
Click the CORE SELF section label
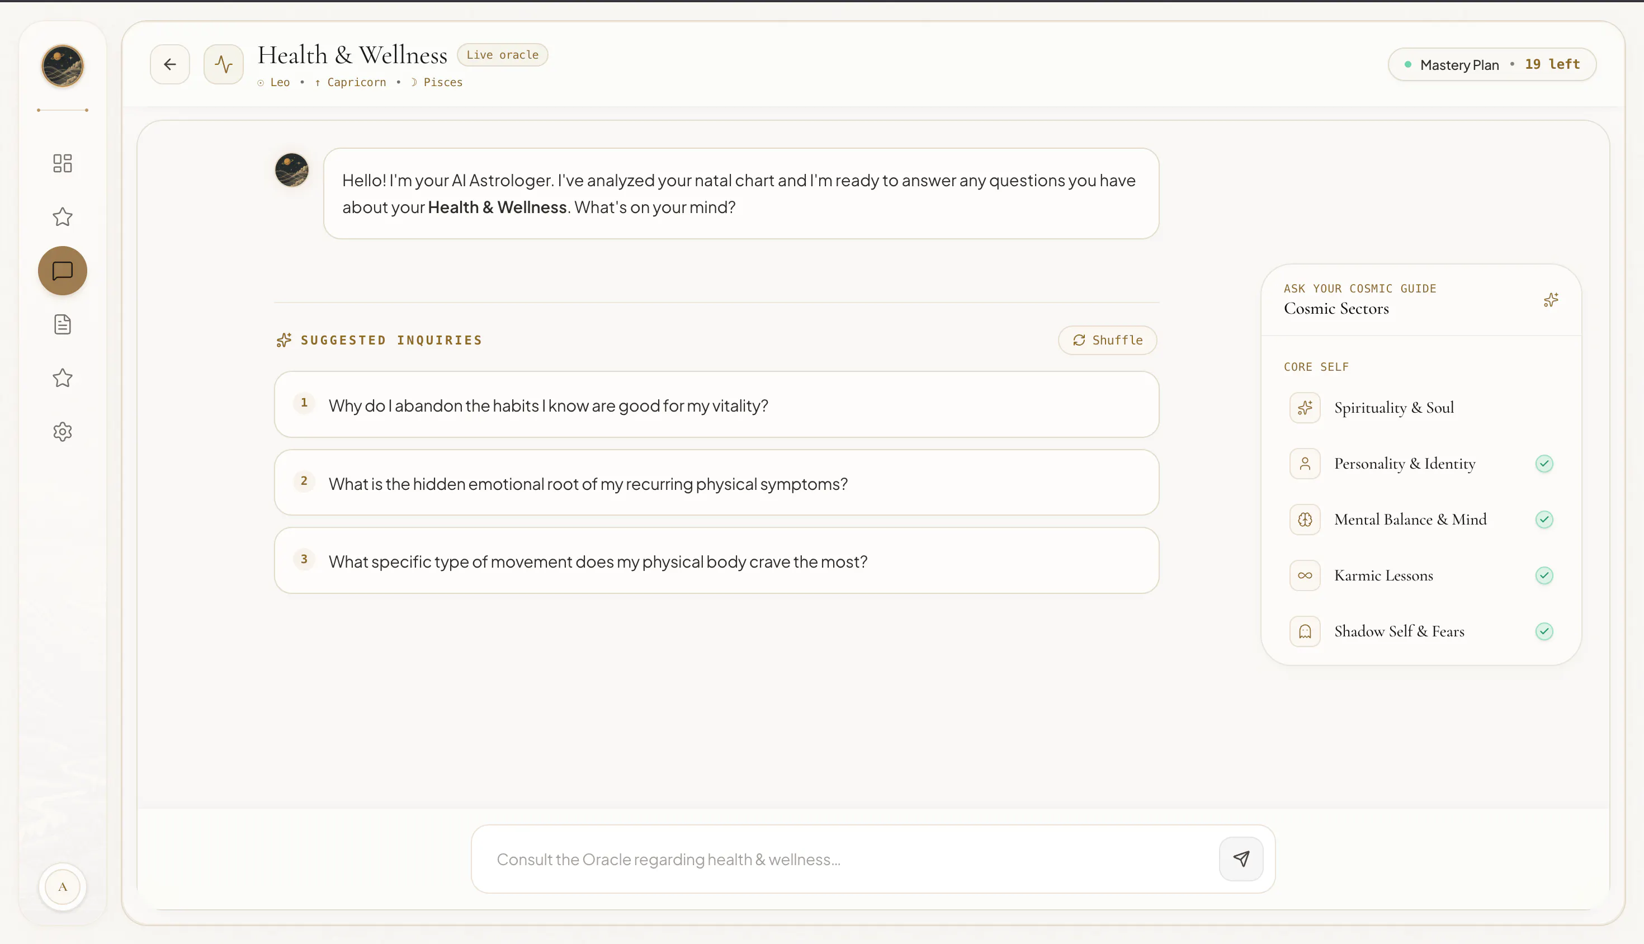point(1316,367)
